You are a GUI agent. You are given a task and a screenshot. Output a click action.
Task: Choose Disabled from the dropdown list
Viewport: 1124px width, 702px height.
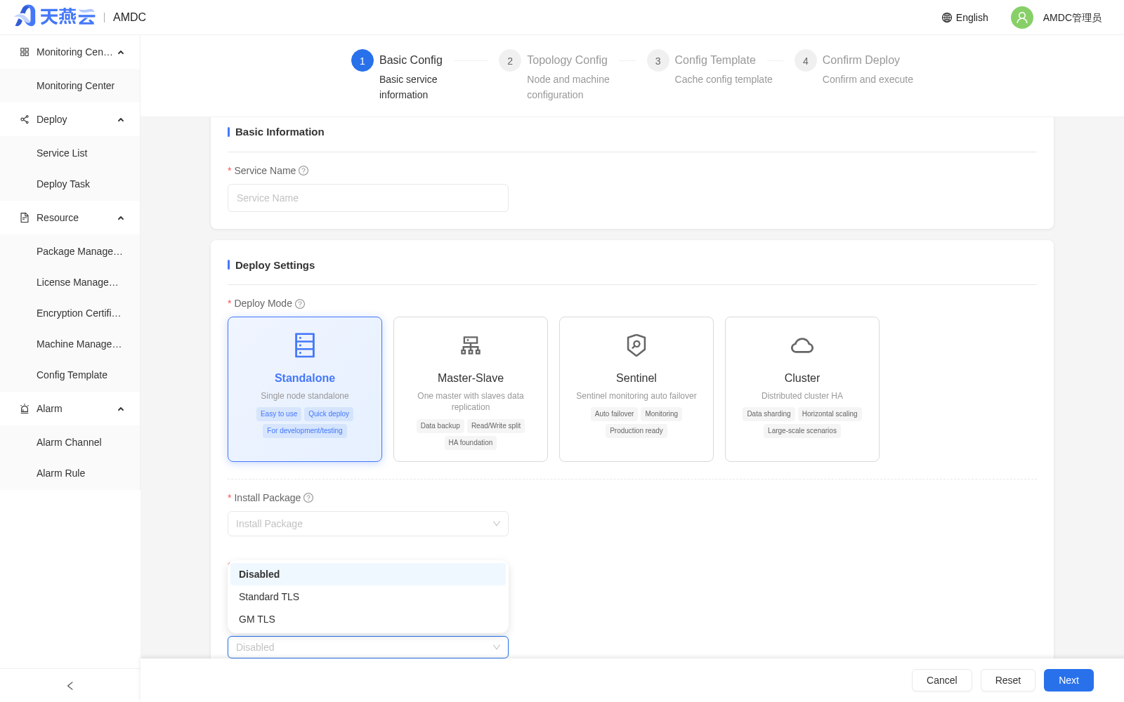[368, 574]
